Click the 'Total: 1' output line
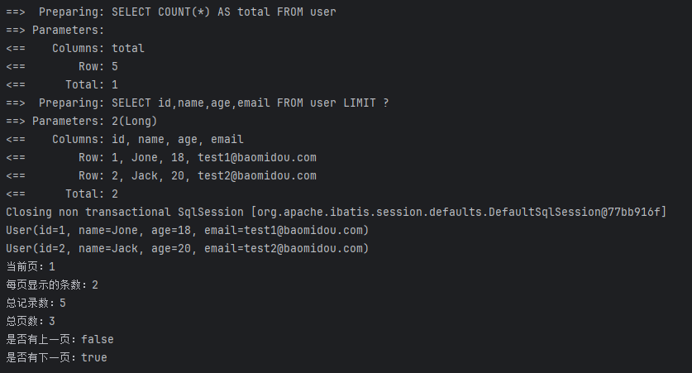692x373 pixels. (x=62, y=84)
